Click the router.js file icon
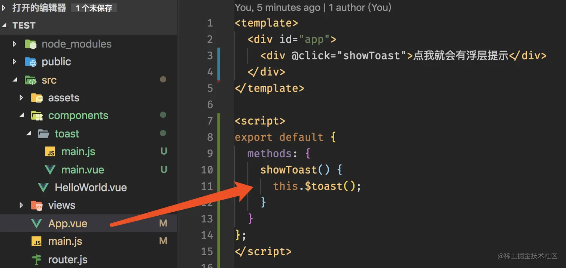This screenshot has height=268, width=566. [37, 259]
